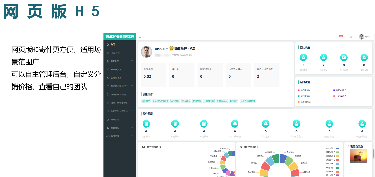Viewport: 375px width, 177px height.
Task: Click the xigua profile photo in user card
Action: [146, 52]
